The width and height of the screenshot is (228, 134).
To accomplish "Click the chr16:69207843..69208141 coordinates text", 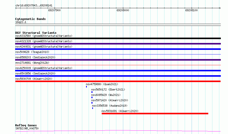I will 34,6.
